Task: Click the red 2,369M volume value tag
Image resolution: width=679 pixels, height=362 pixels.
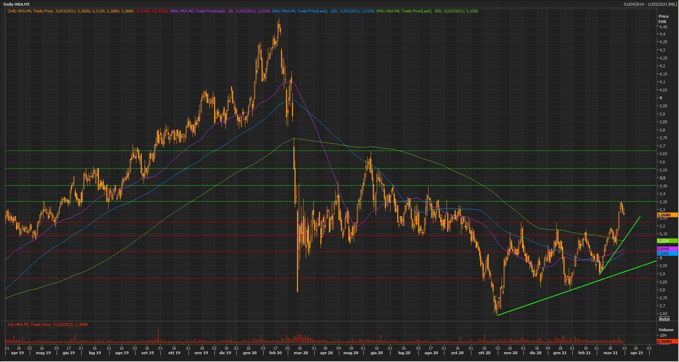Action: tap(667, 341)
